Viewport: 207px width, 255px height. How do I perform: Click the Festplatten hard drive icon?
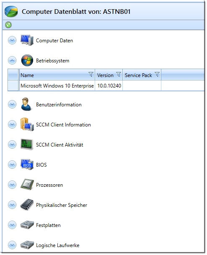pos(27,225)
